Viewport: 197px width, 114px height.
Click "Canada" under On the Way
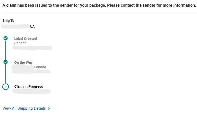[40, 67]
